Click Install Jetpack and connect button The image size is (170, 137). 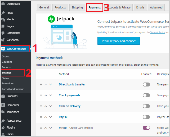tap(119, 41)
